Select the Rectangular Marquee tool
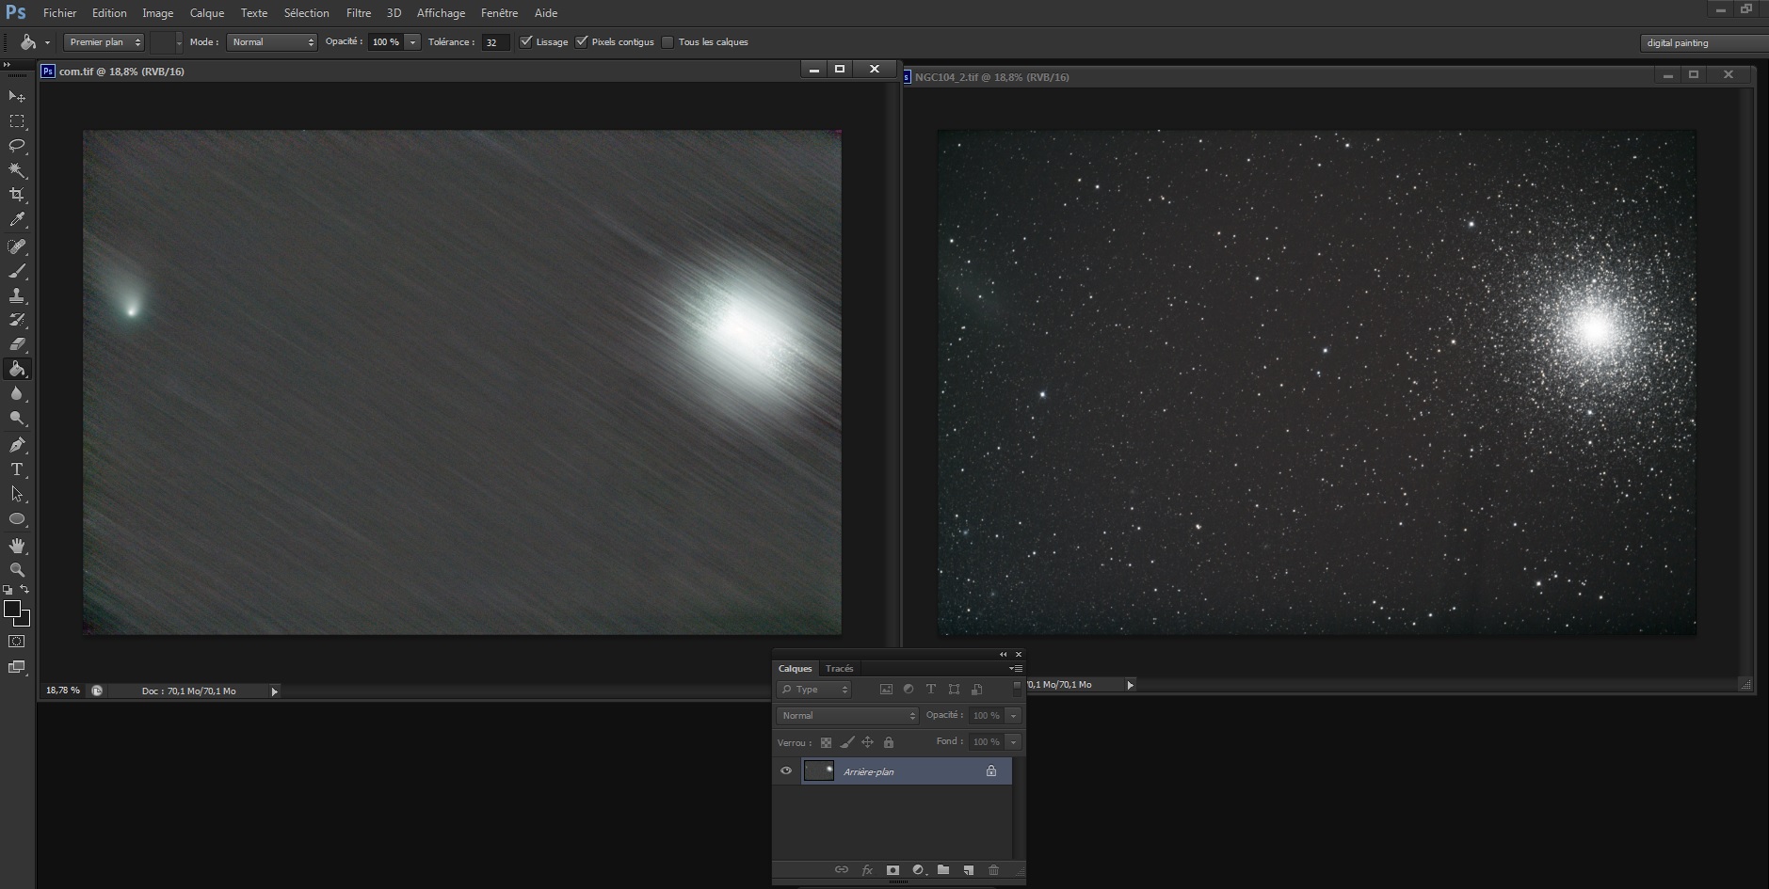This screenshot has height=889, width=1769. 17,121
